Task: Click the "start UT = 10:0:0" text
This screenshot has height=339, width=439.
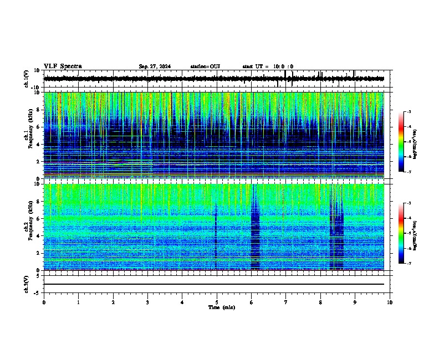Action: click(x=268, y=66)
